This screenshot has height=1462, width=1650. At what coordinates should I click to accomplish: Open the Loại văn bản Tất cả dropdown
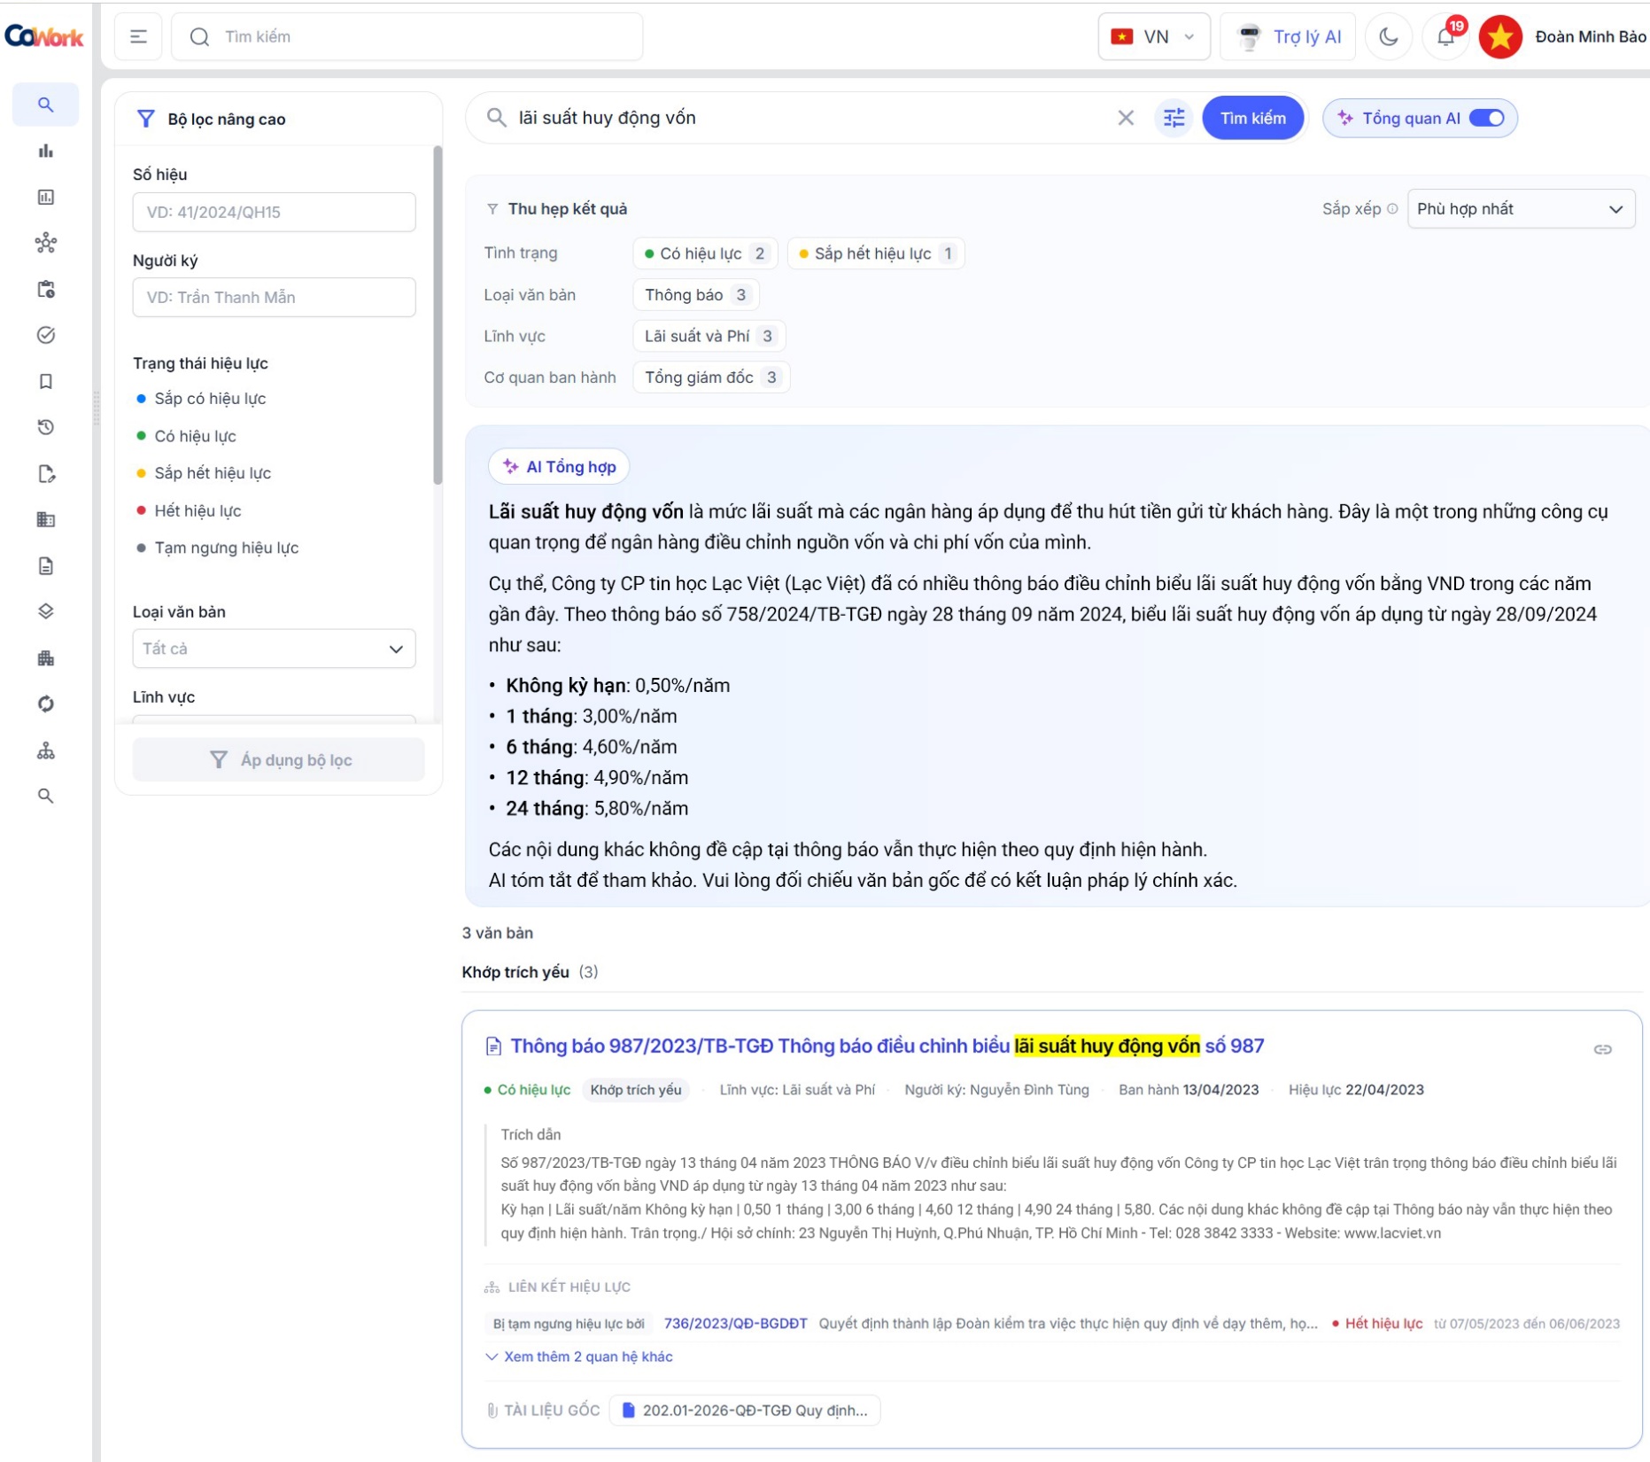click(274, 649)
